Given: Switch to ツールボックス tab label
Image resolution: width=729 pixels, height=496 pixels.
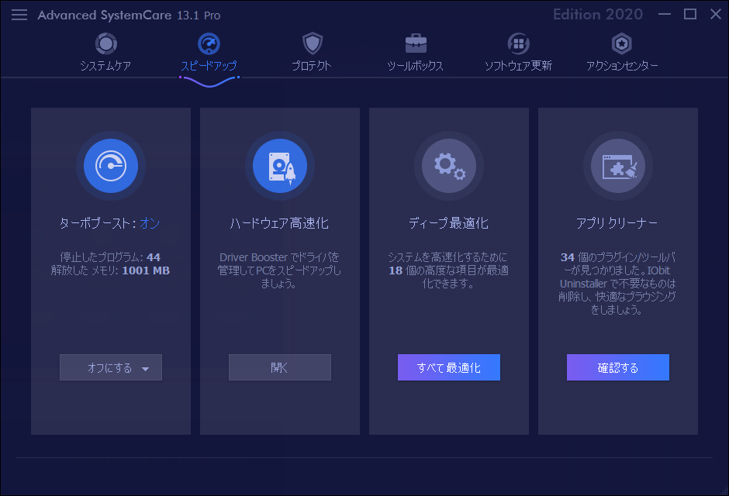Looking at the screenshot, I should click(x=415, y=66).
